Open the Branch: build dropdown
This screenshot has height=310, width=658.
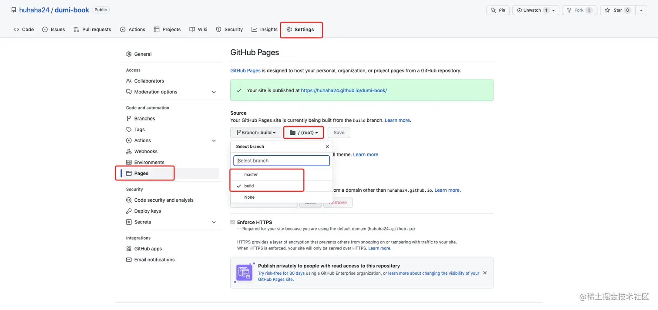coord(256,133)
